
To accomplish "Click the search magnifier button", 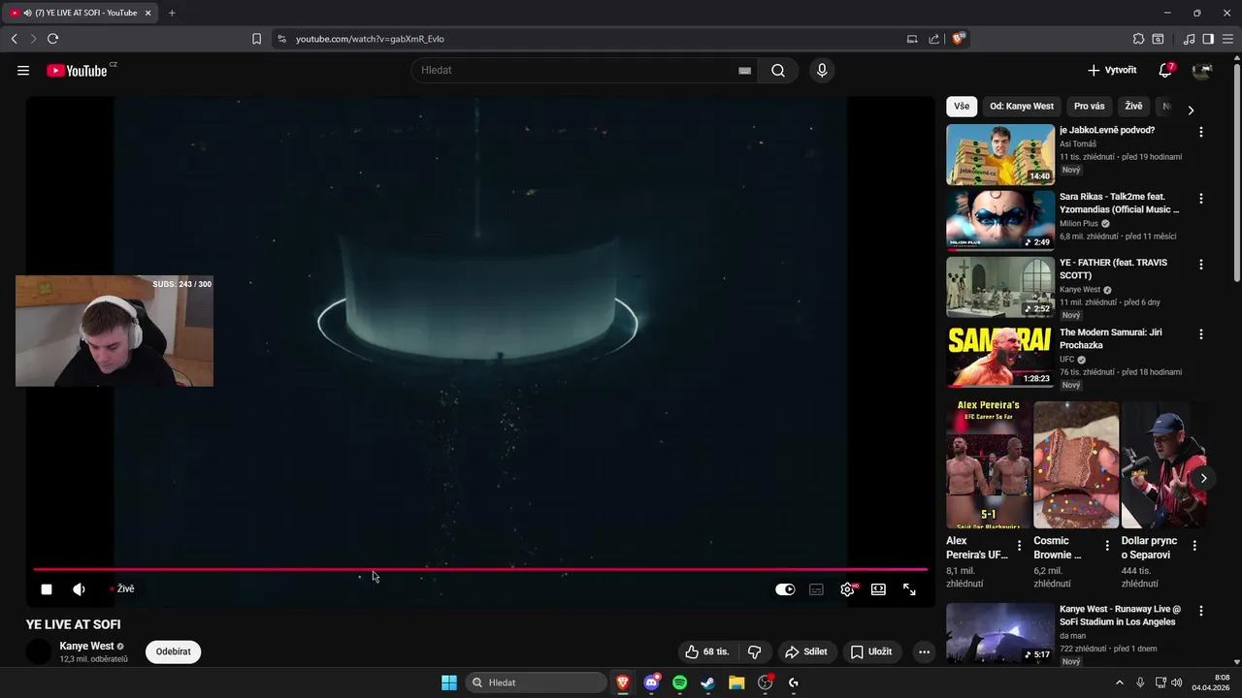I will [778, 71].
